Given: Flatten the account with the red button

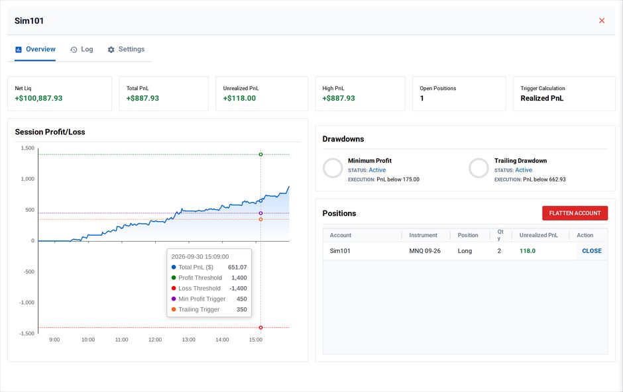Looking at the screenshot, I should coord(575,213).
